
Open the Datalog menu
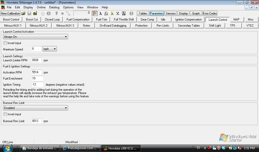click(54, 7)
